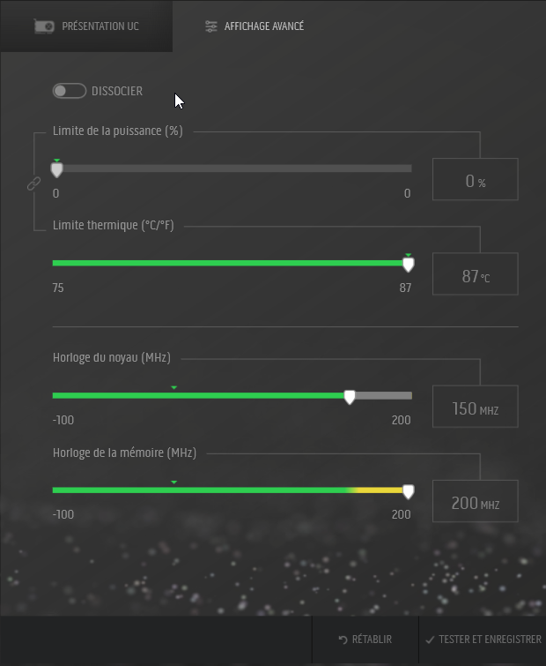Click the 150 MHz core clock field
The image size is (546, 666).
point(475,407)
